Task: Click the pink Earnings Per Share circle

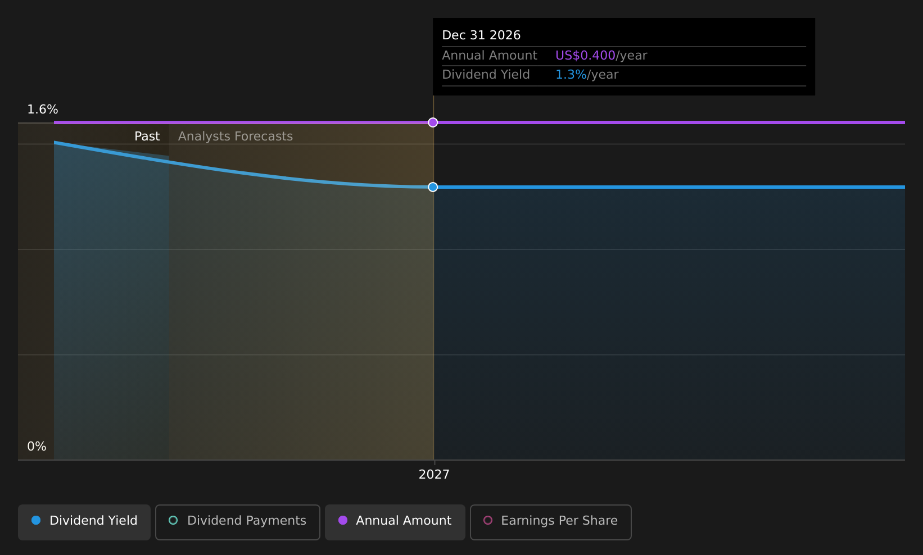Action: pyautogui.click(x=488, y=520)
